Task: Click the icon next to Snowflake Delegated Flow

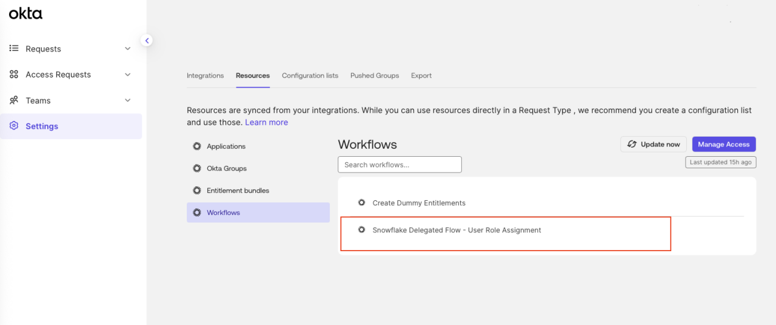Action: 362,229
